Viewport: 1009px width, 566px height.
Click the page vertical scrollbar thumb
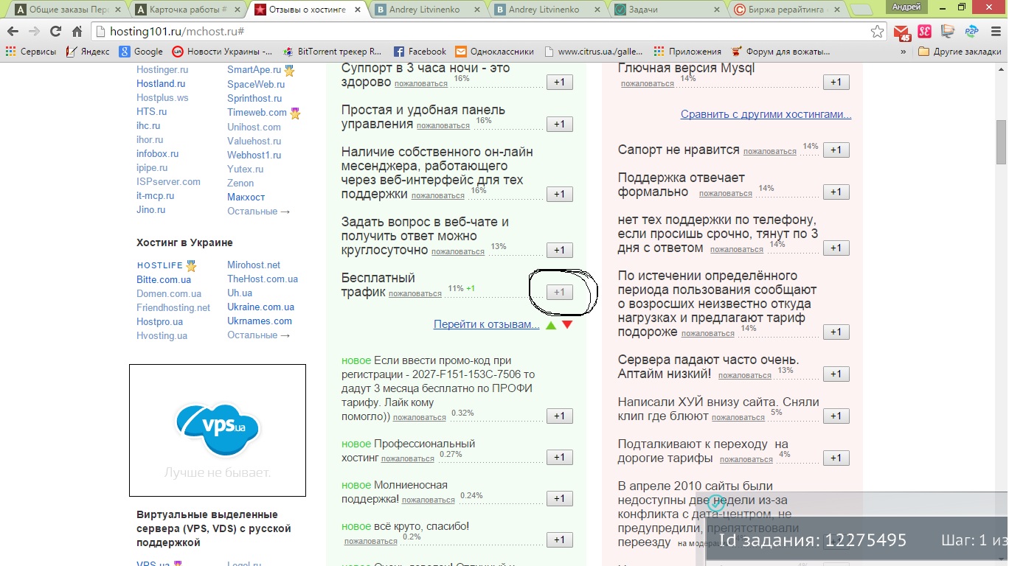coord(1002,141)
